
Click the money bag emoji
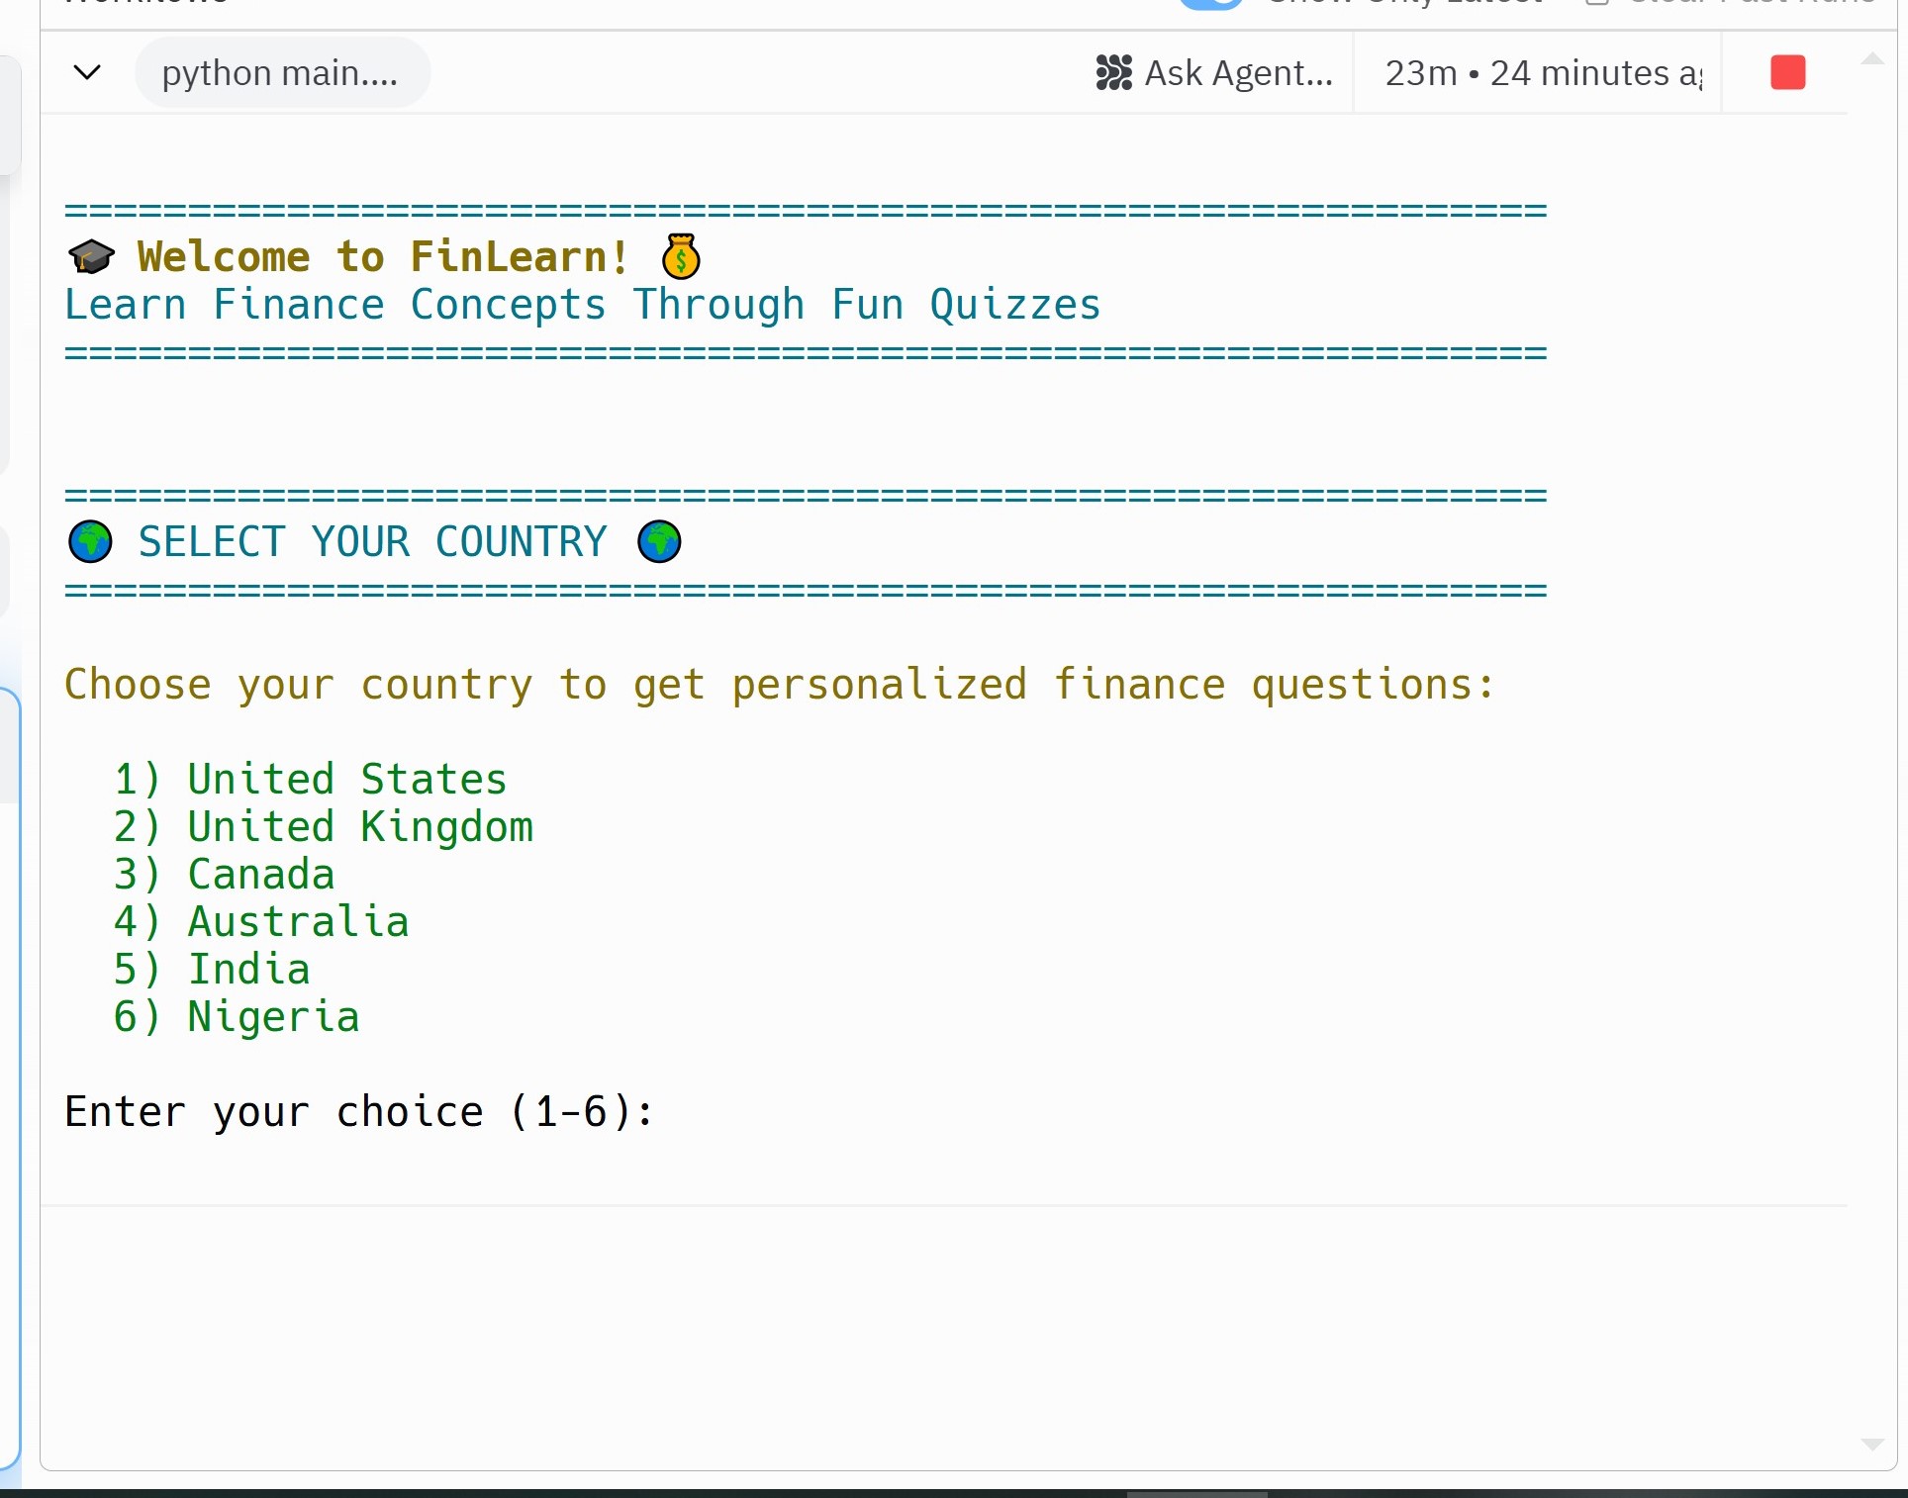[x=681, y=257]
